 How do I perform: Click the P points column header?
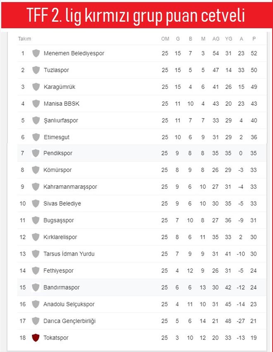[254, 39]
